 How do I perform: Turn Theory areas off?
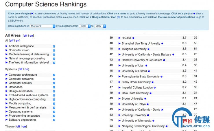click(18, 126)
